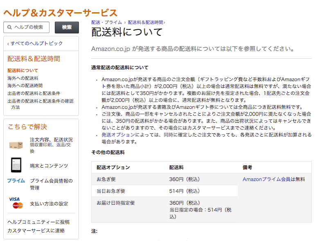Open プライム会員情報の管理 link

click(x=51, y=184)
